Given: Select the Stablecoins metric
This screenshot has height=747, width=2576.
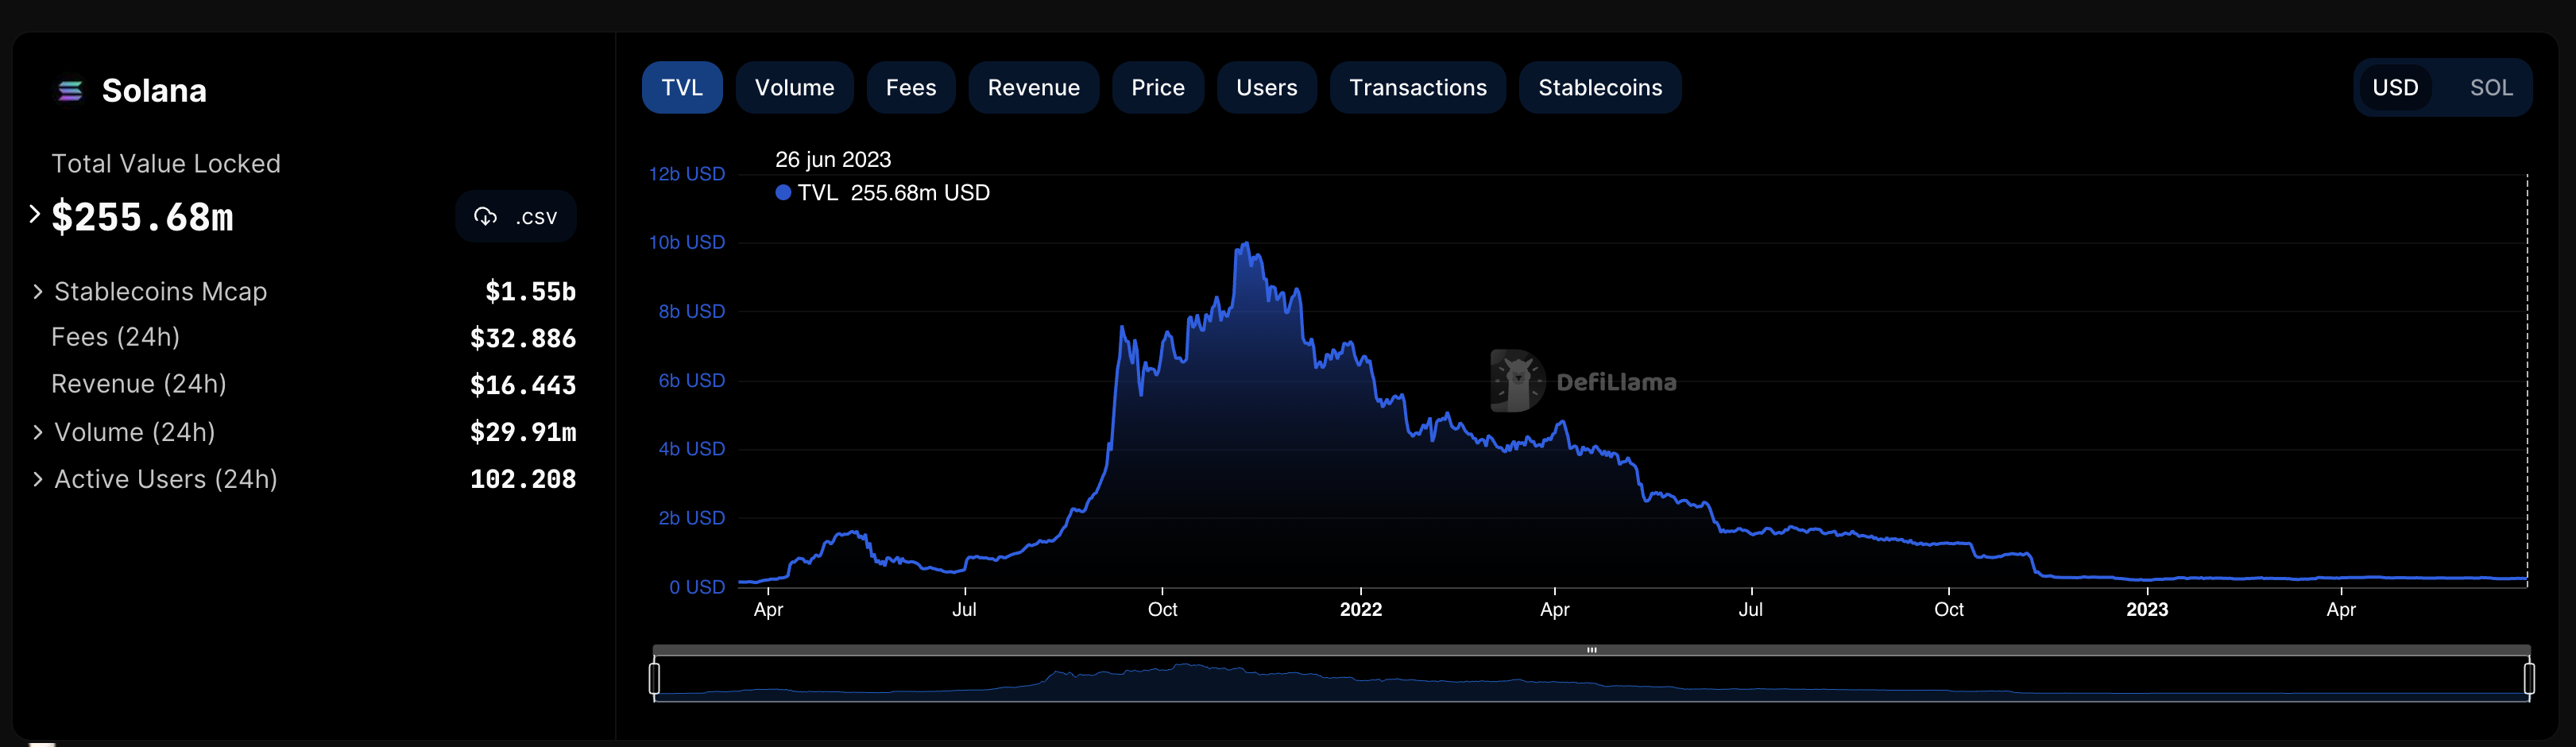Looking at the screenshot, I should (x=1599, y=88).
